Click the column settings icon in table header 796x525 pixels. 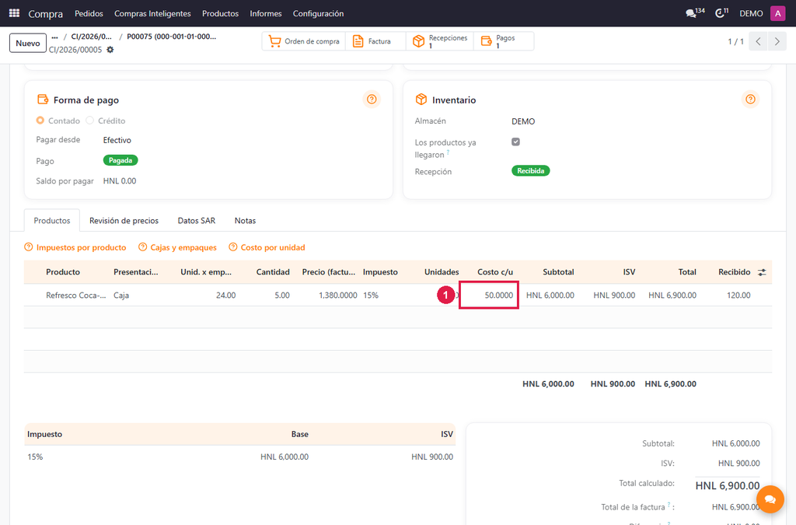(x=762, y=272)
